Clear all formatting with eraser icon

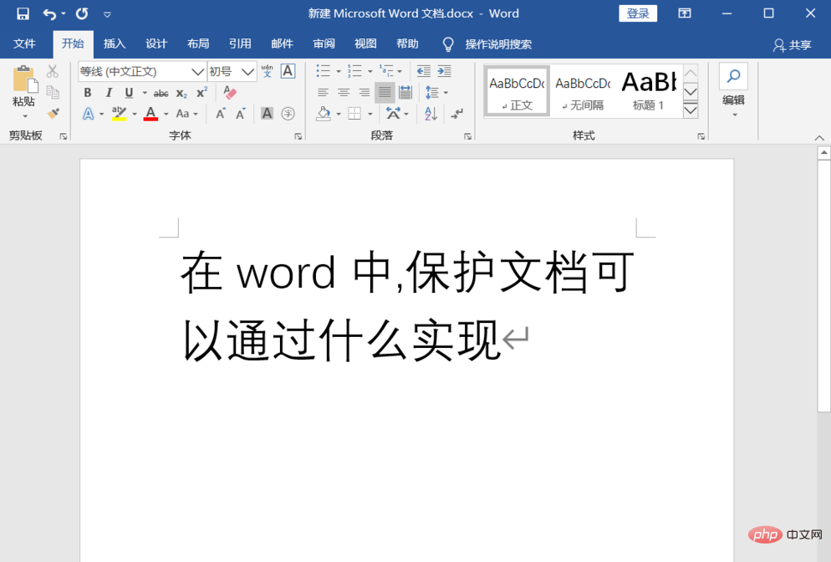(229, 92)
